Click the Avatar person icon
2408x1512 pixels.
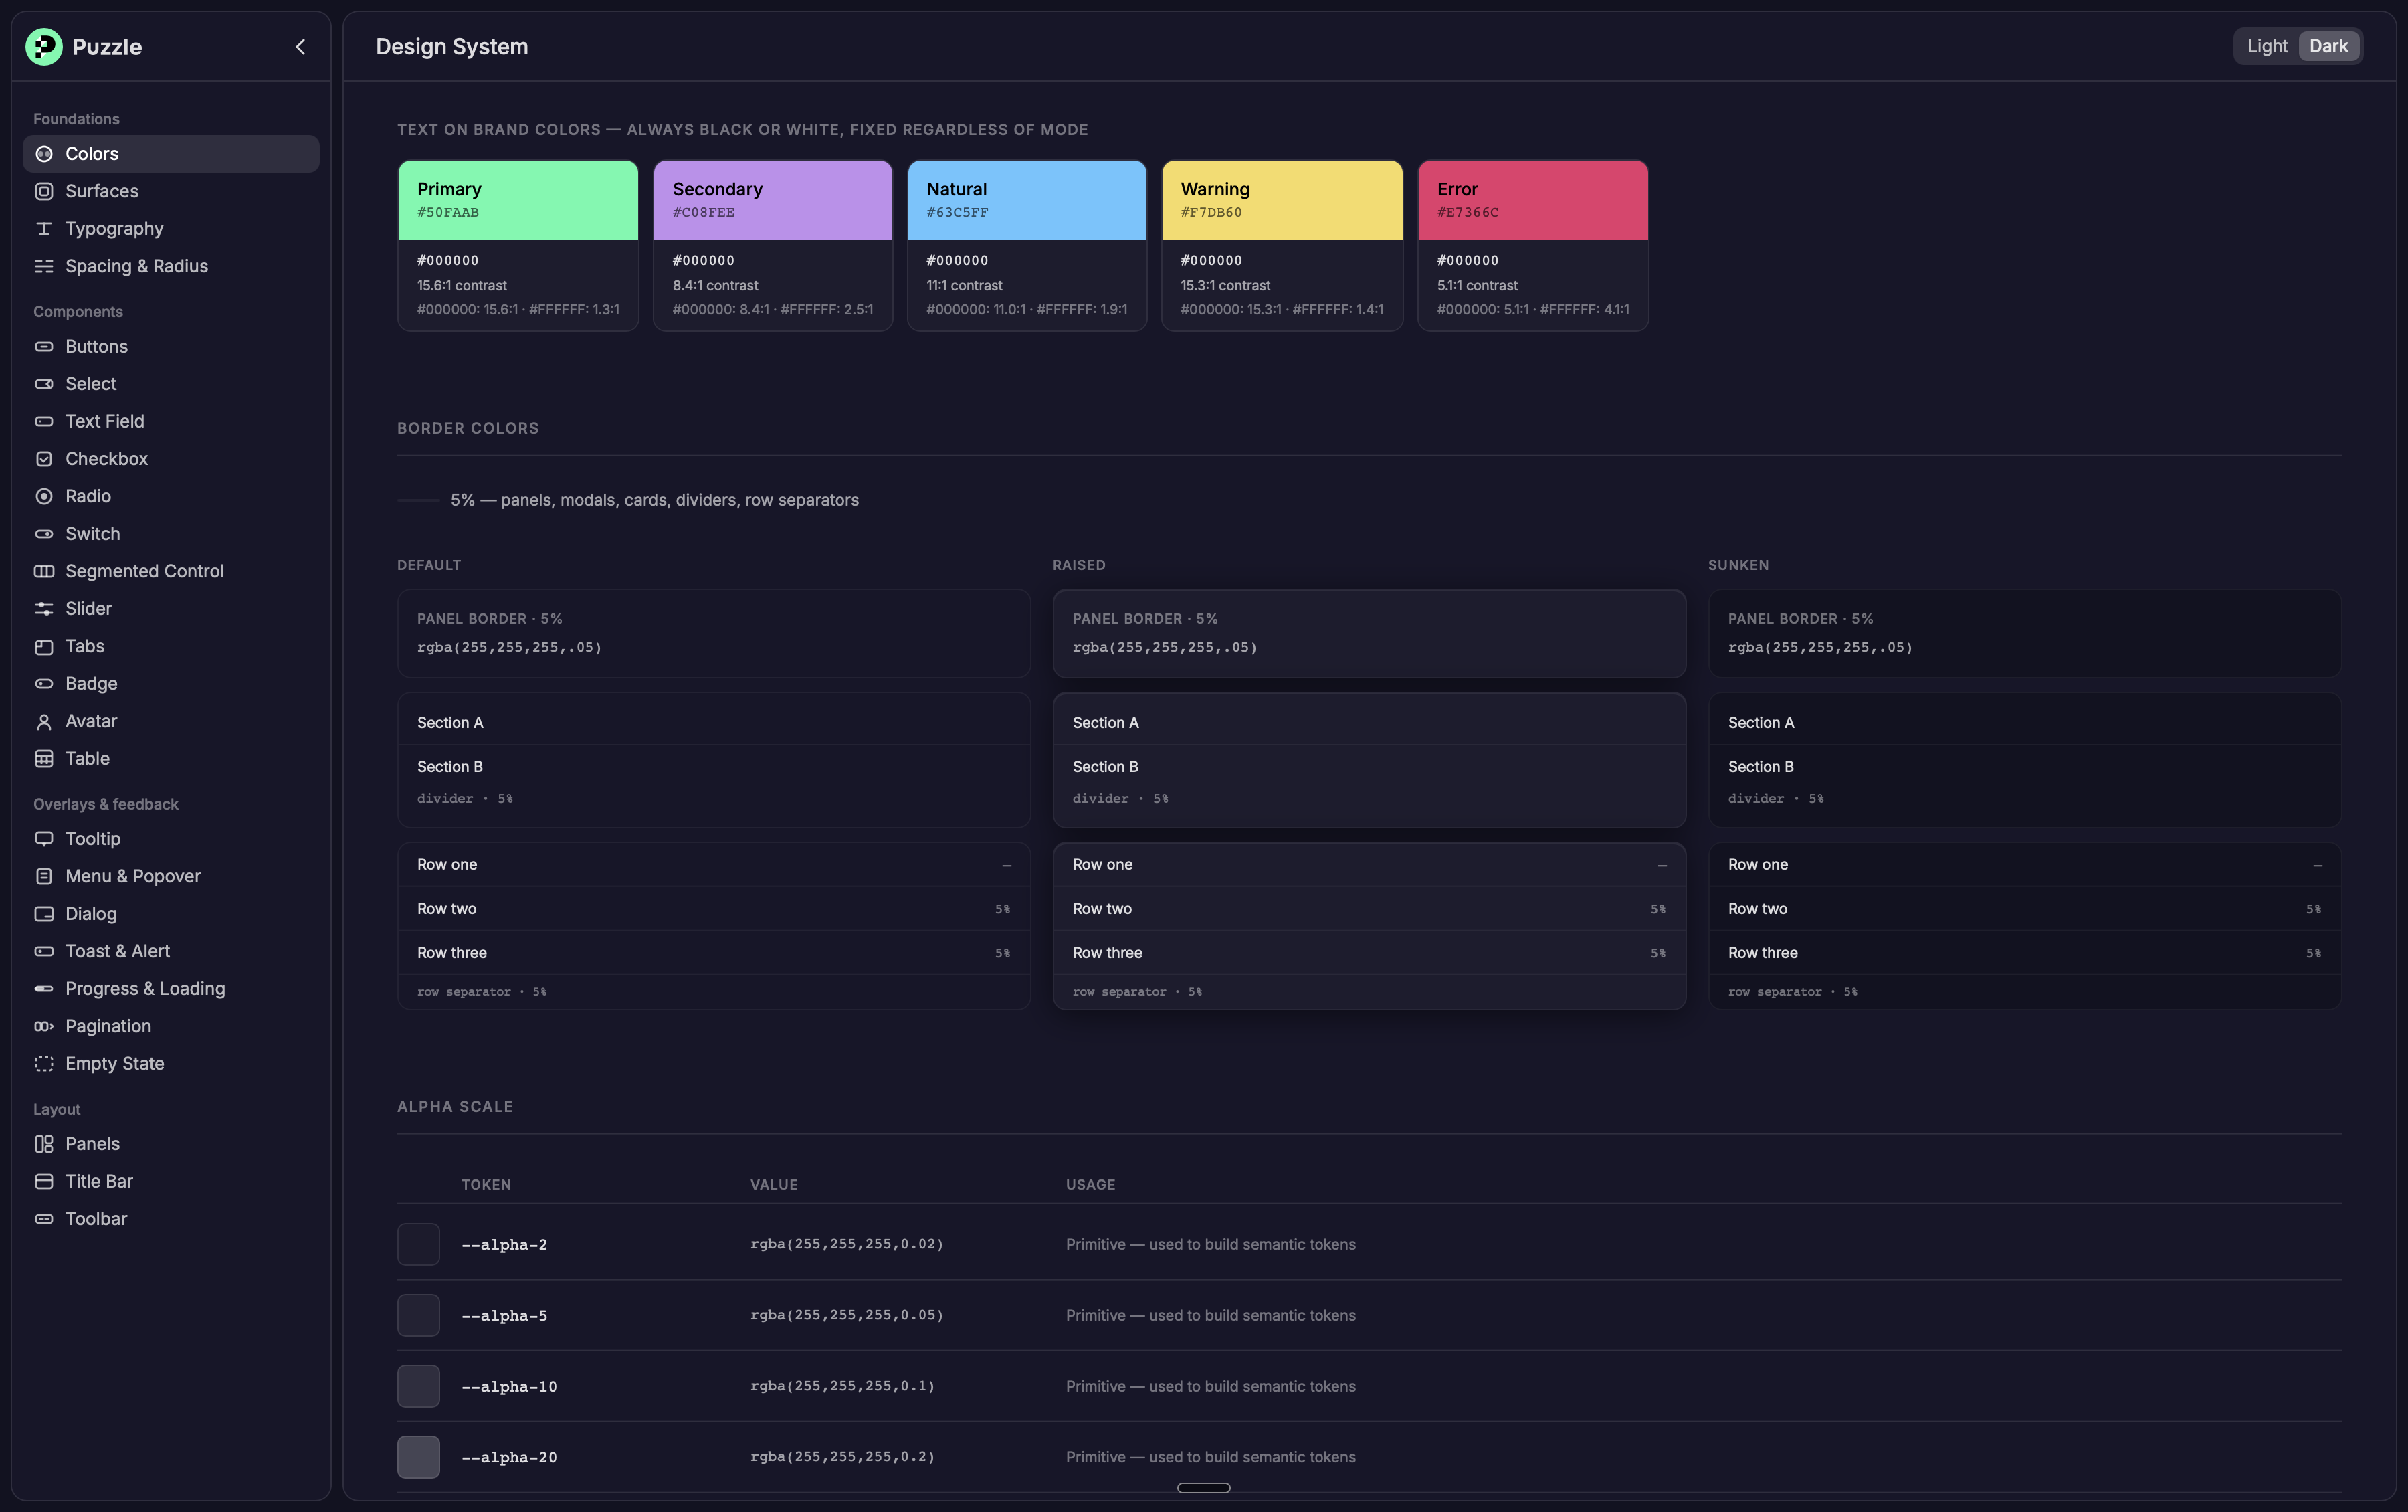(44, 722)
